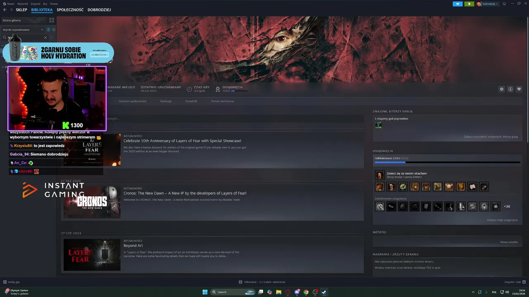Open game settings gear icon
This screenshot has width=529, height=297.
(502, 89)
